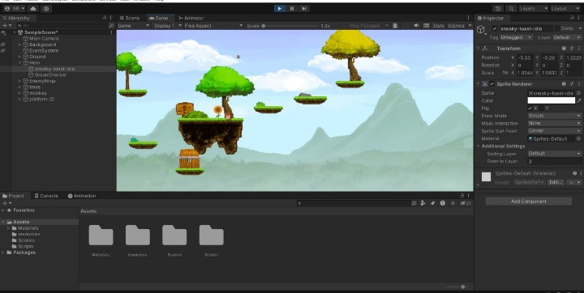Select the Scripts folder in the Project tree
Screen dimensions: 584x293
coord(26,246)
